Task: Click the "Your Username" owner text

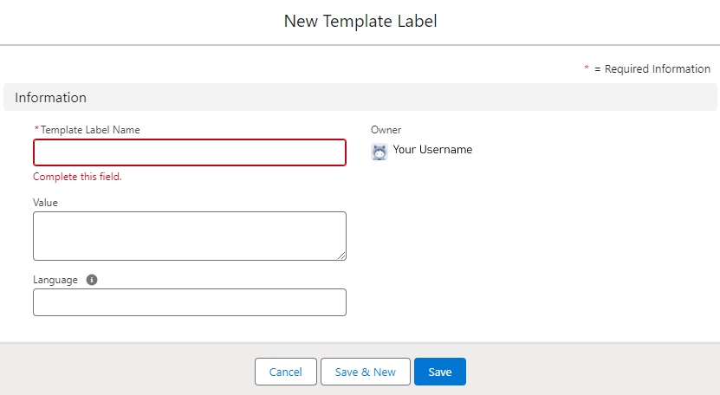Action: coord(432,150)
